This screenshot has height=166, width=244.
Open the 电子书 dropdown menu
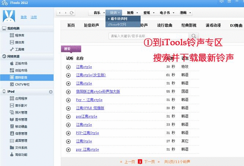(x=167, y=13)
